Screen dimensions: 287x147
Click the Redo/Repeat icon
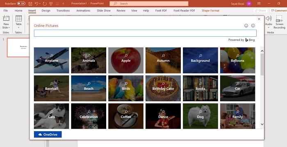click(x=44, y=3)
